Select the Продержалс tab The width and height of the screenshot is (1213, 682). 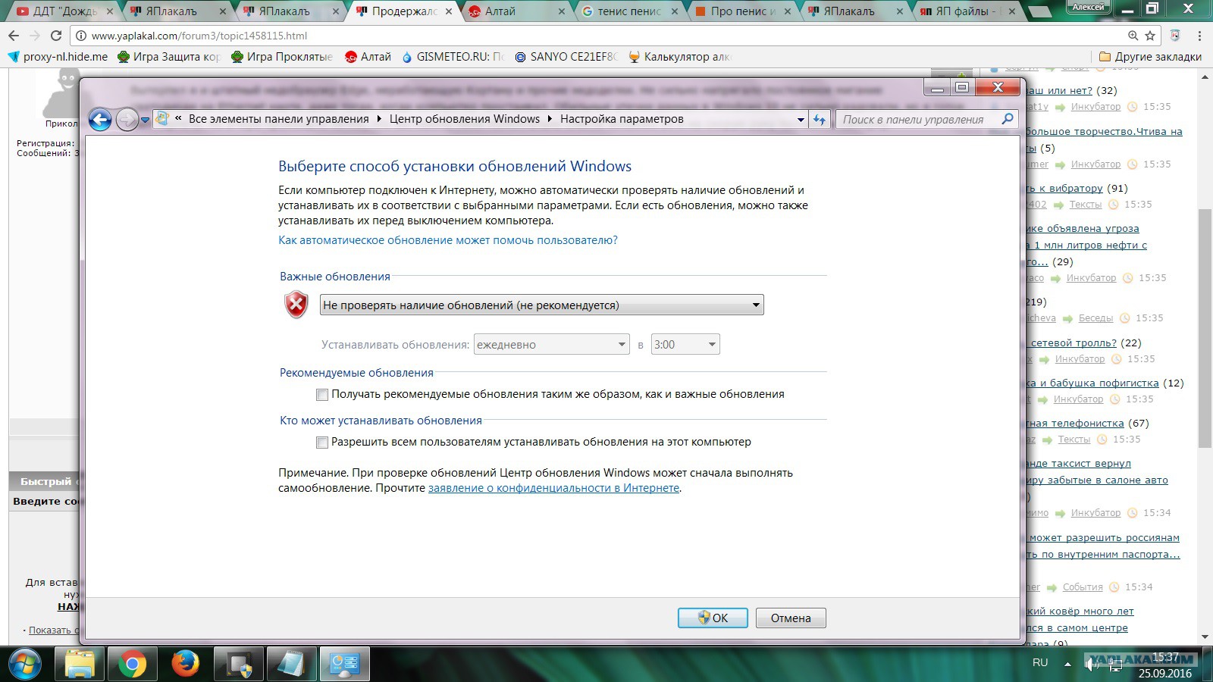pyautogui.click(x=404, y=11)
